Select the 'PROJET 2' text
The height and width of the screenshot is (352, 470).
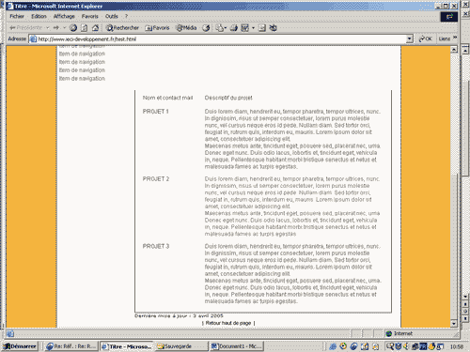click(x=156, y=179)
